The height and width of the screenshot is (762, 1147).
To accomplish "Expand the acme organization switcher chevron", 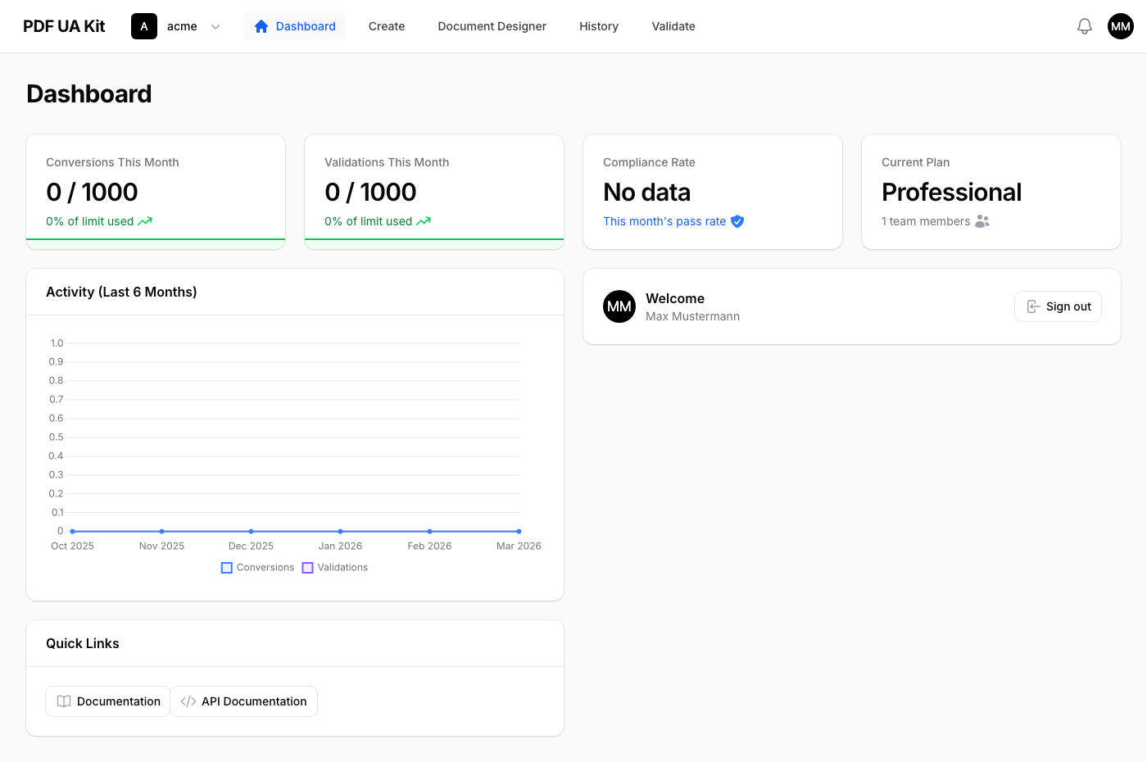I will pos(215,26).
